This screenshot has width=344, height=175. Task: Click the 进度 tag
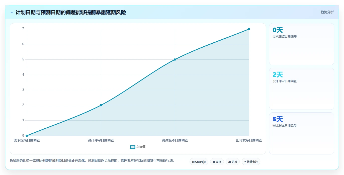[233, 162]
